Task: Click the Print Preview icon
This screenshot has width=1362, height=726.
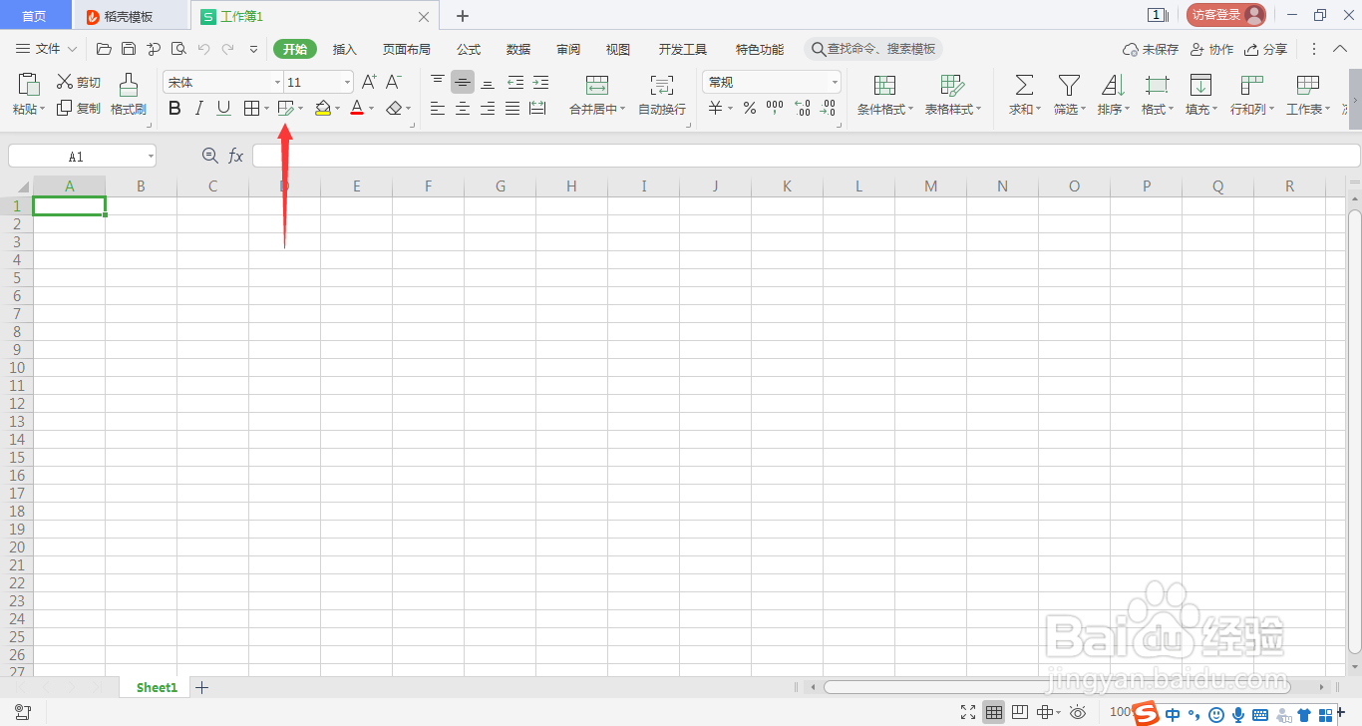Action: 178,48
